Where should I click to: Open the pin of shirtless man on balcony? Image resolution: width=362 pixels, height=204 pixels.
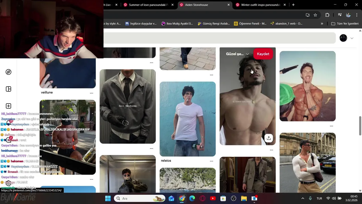click(x=68, y=137)
